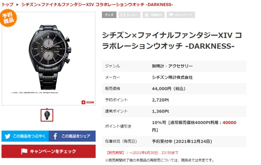This screenshot has width=261, height=165.
Task: Click the flag icon on campaign check button
Action: pyautogui.click(x=24, y=151)
